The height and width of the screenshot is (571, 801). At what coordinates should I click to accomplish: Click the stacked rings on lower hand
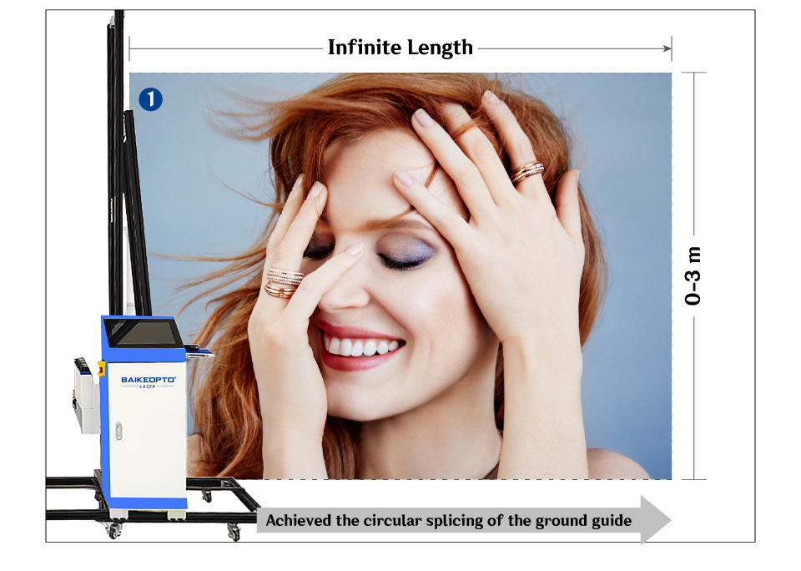(284, 282)
